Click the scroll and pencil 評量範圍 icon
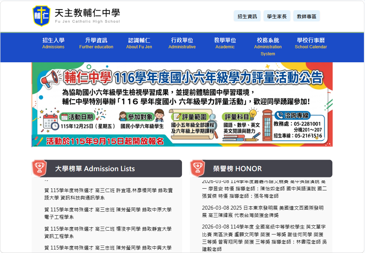This screenshot has height=253, width=365. point(194,124)
